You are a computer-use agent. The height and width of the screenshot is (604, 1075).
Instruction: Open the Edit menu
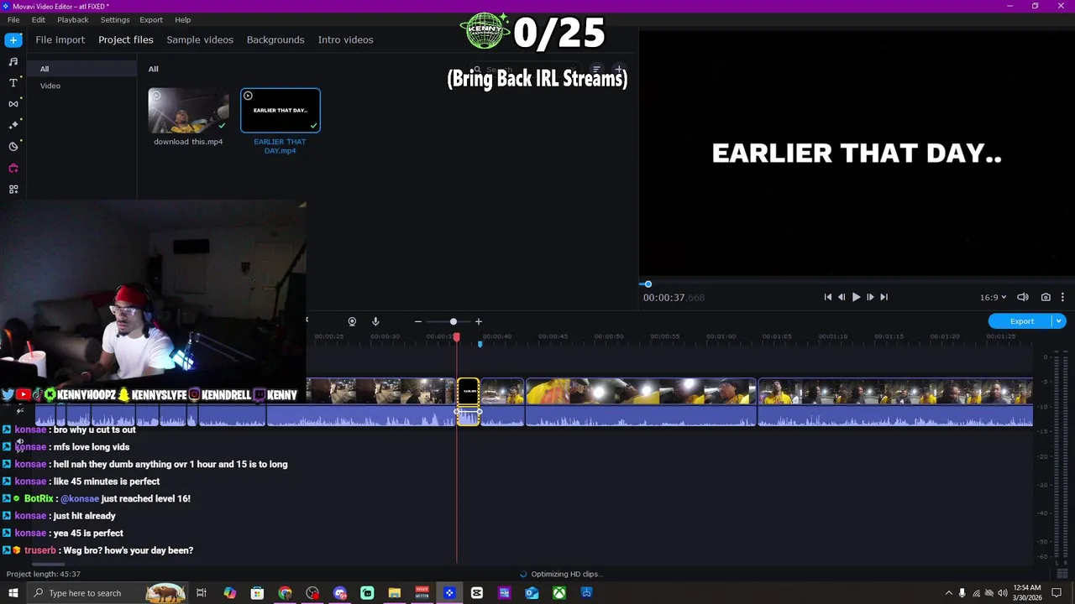39,19
